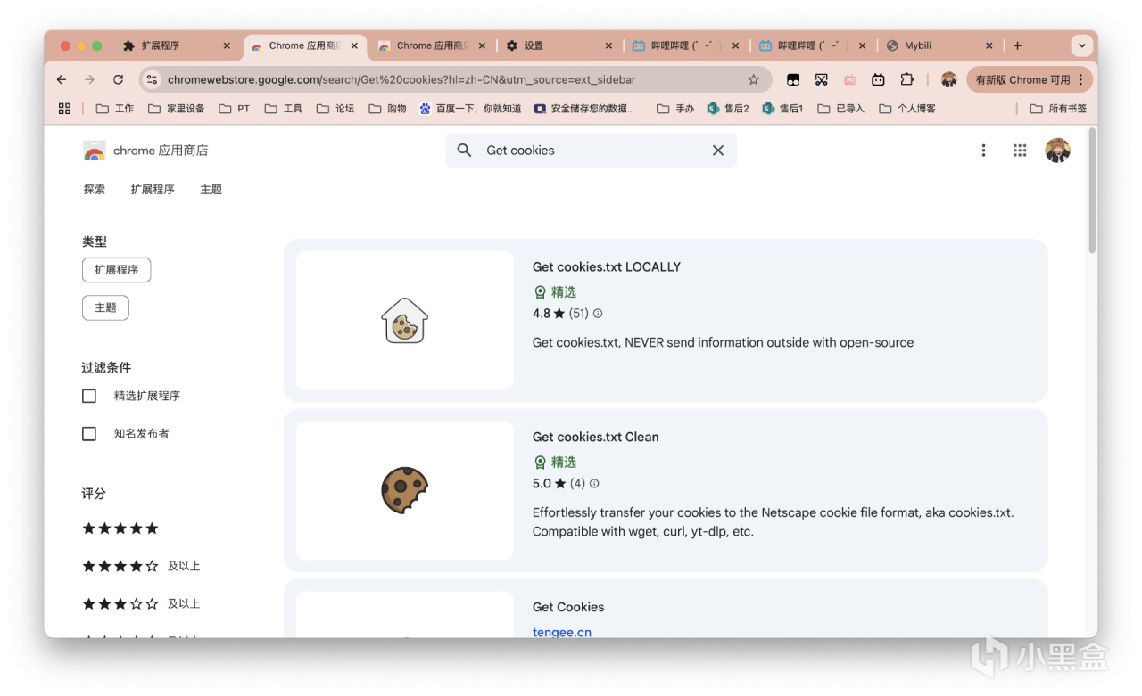Switch to the 扩展程序 browser tab
The height and width of the screenshot is (696, 1142).
176,45
